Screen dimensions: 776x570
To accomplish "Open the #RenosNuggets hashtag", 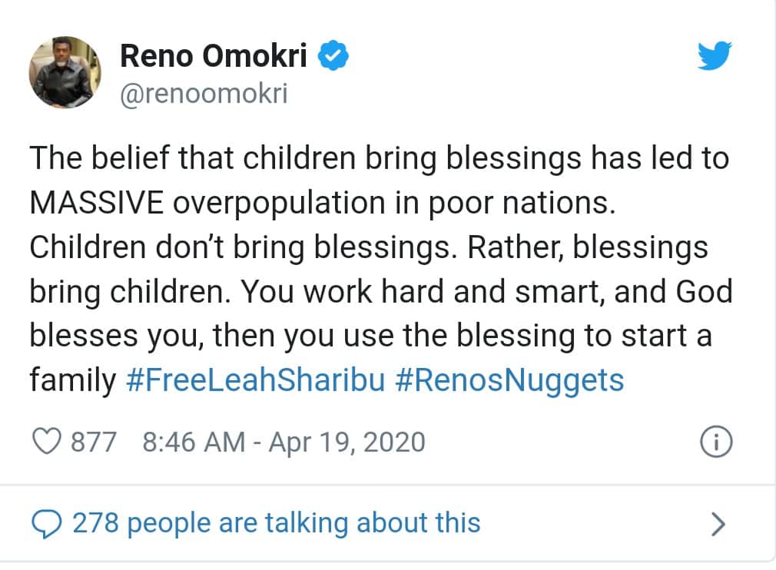I will (x=509, y=380).
